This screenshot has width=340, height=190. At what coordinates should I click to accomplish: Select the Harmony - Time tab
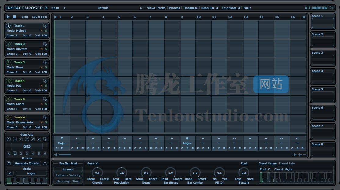click(68, 181)
